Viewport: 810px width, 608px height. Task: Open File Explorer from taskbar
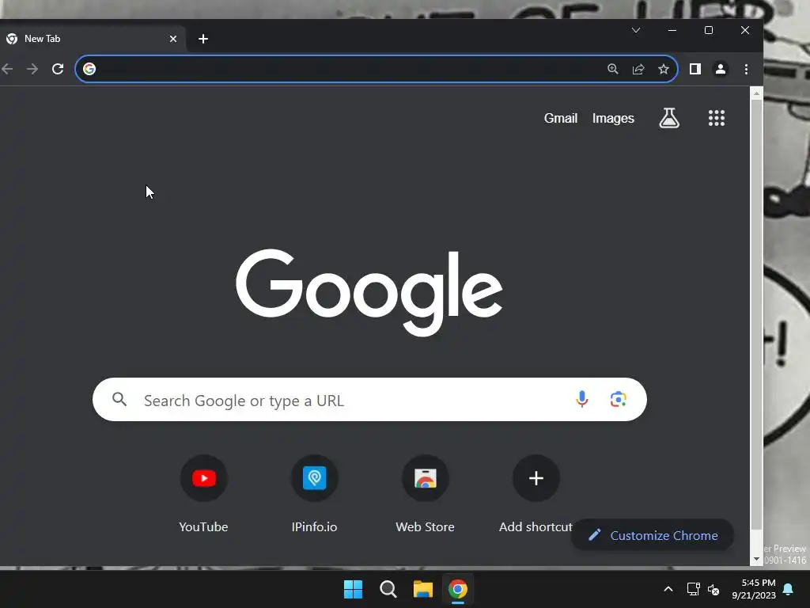click(x=422, y=589)
